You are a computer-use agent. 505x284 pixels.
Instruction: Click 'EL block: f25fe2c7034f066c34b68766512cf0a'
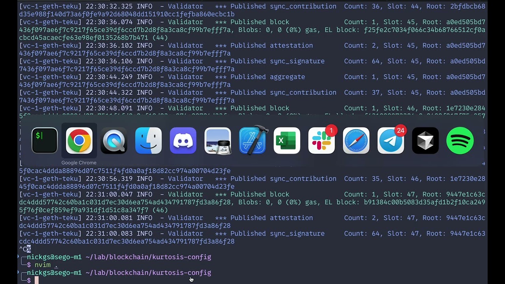405,30
